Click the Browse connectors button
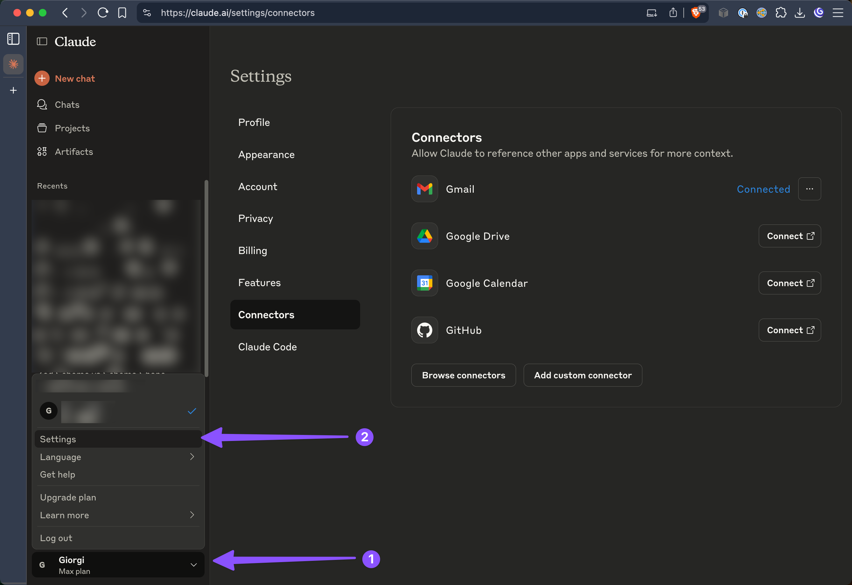This screenshot has width=852, height=585. click(463, 375)
